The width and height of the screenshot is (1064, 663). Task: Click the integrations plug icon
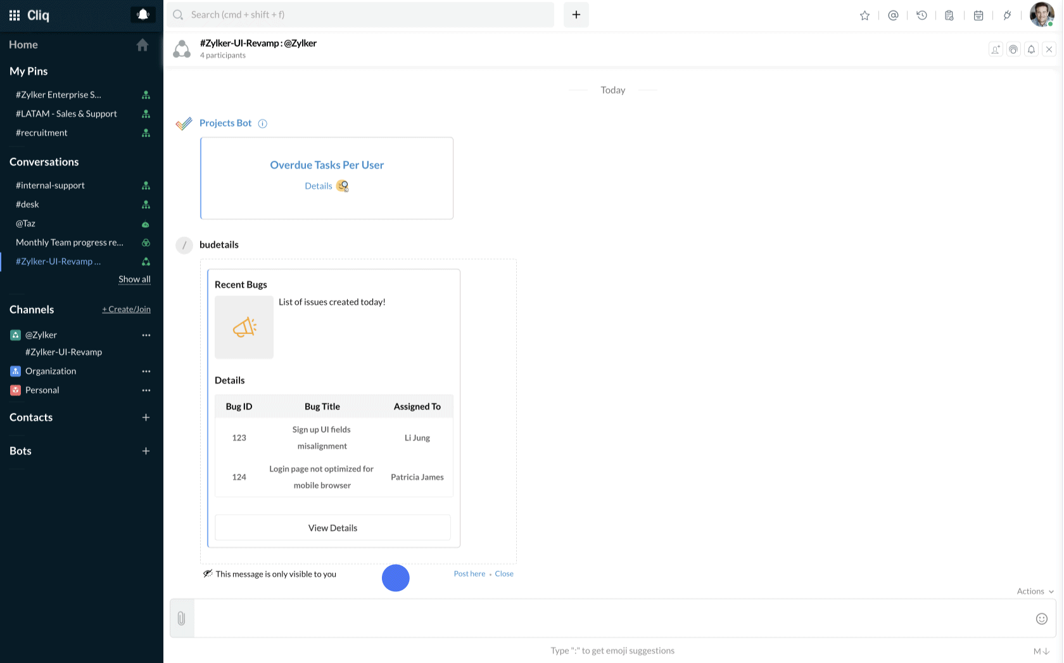point(1007,15)
